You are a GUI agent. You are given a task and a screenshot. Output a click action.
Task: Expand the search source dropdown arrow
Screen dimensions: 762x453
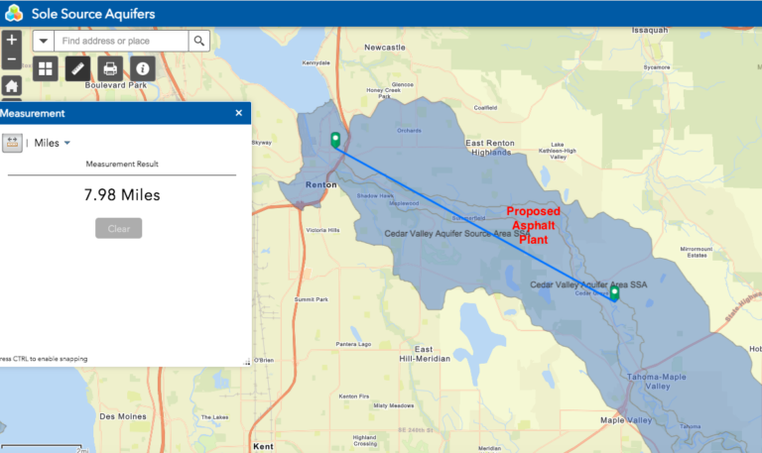pos(44,41)
